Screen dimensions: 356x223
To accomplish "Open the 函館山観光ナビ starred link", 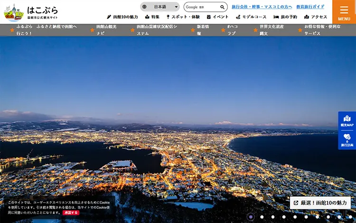I will 103,30.
